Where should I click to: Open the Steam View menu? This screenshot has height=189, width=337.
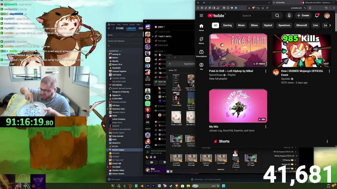point(119,24)
